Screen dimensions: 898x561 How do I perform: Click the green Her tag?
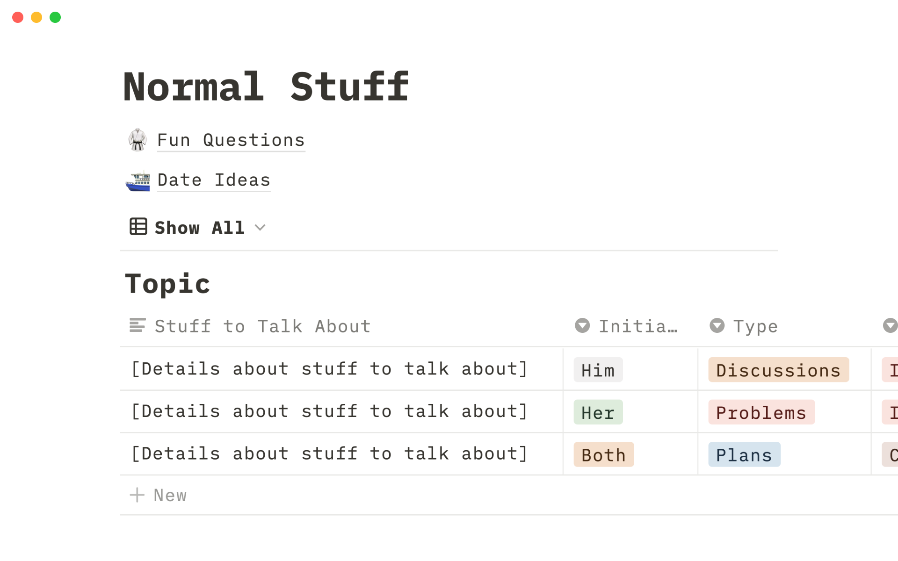[598, 412]
